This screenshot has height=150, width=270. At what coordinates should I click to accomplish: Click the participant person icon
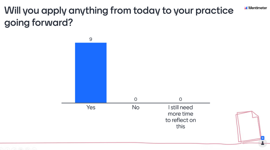point(262,143)
